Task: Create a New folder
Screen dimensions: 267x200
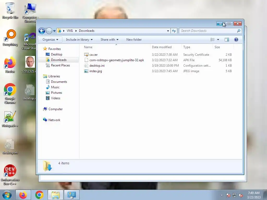Action: 134,40
